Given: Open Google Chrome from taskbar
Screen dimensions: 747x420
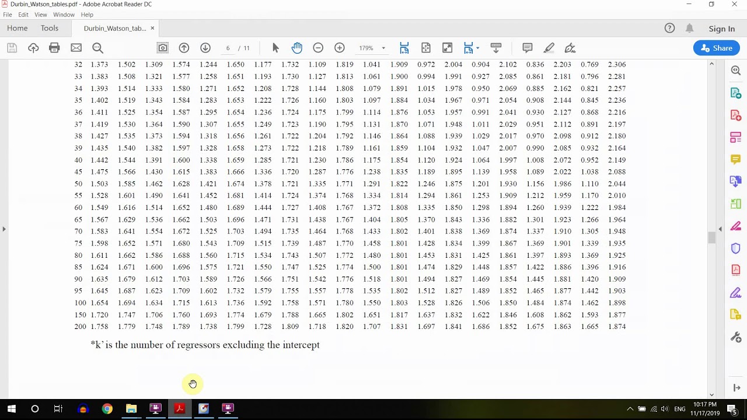Looking at the screenshot, I should 107,409.
